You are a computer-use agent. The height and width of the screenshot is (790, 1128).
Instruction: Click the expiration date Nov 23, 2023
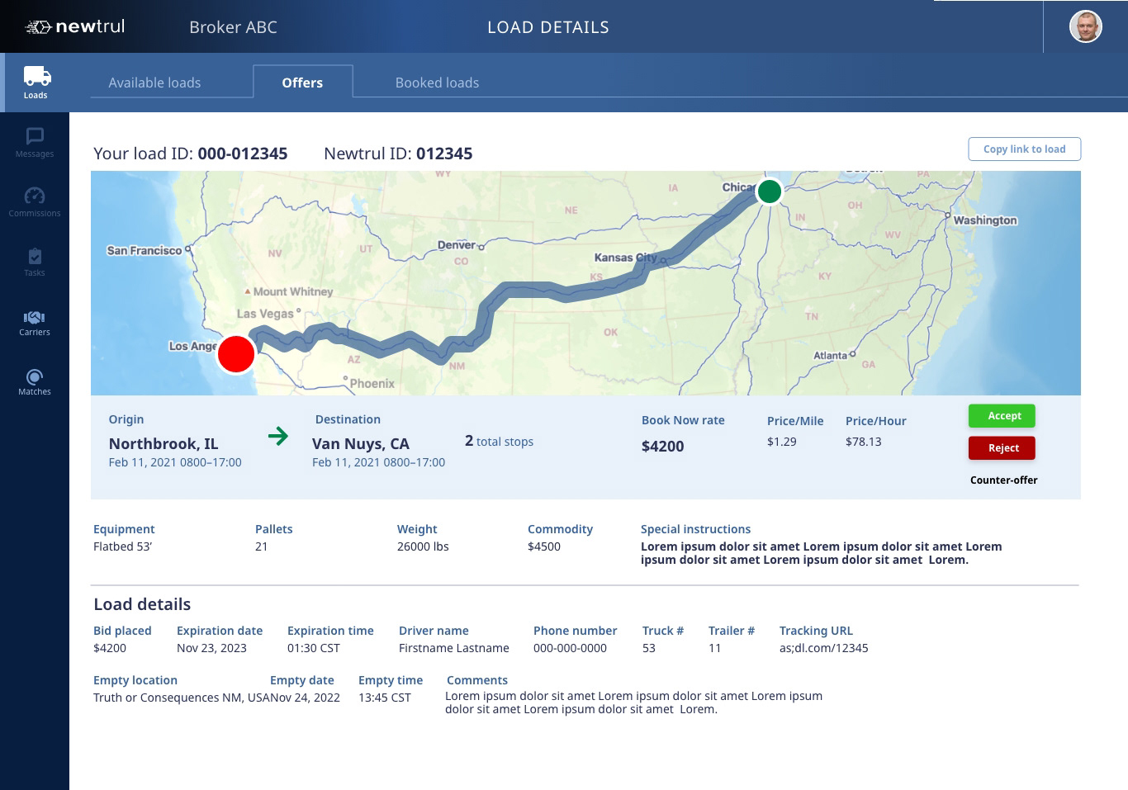(211, 648)
